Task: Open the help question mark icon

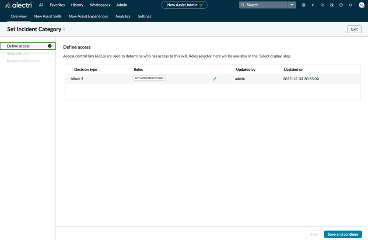Action: click(341, 5)
